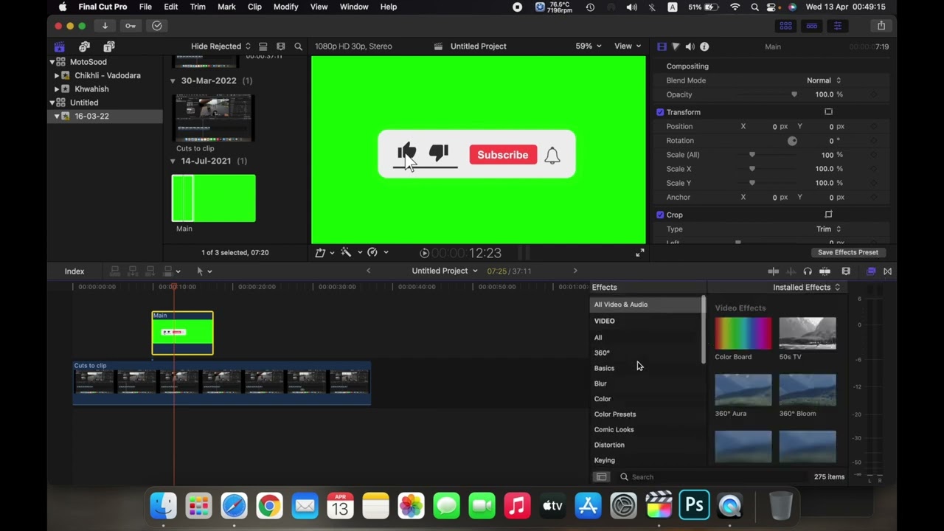The width and height of the screenshot is (944, 531).
Task: Open the Window menu
Action: point(354,7)
